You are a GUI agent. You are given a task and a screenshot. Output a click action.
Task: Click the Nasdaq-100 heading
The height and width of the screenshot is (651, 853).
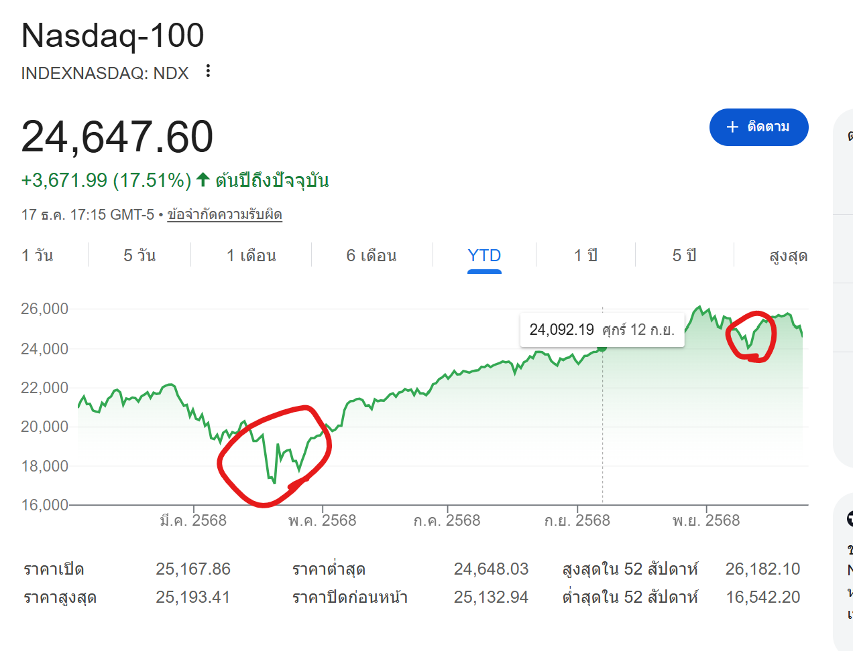click(x=113, y=35)
